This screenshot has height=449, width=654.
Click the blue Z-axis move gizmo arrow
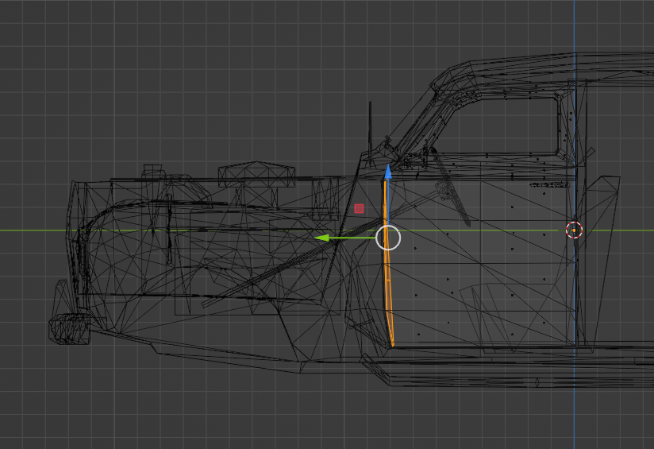click(388, 172)
